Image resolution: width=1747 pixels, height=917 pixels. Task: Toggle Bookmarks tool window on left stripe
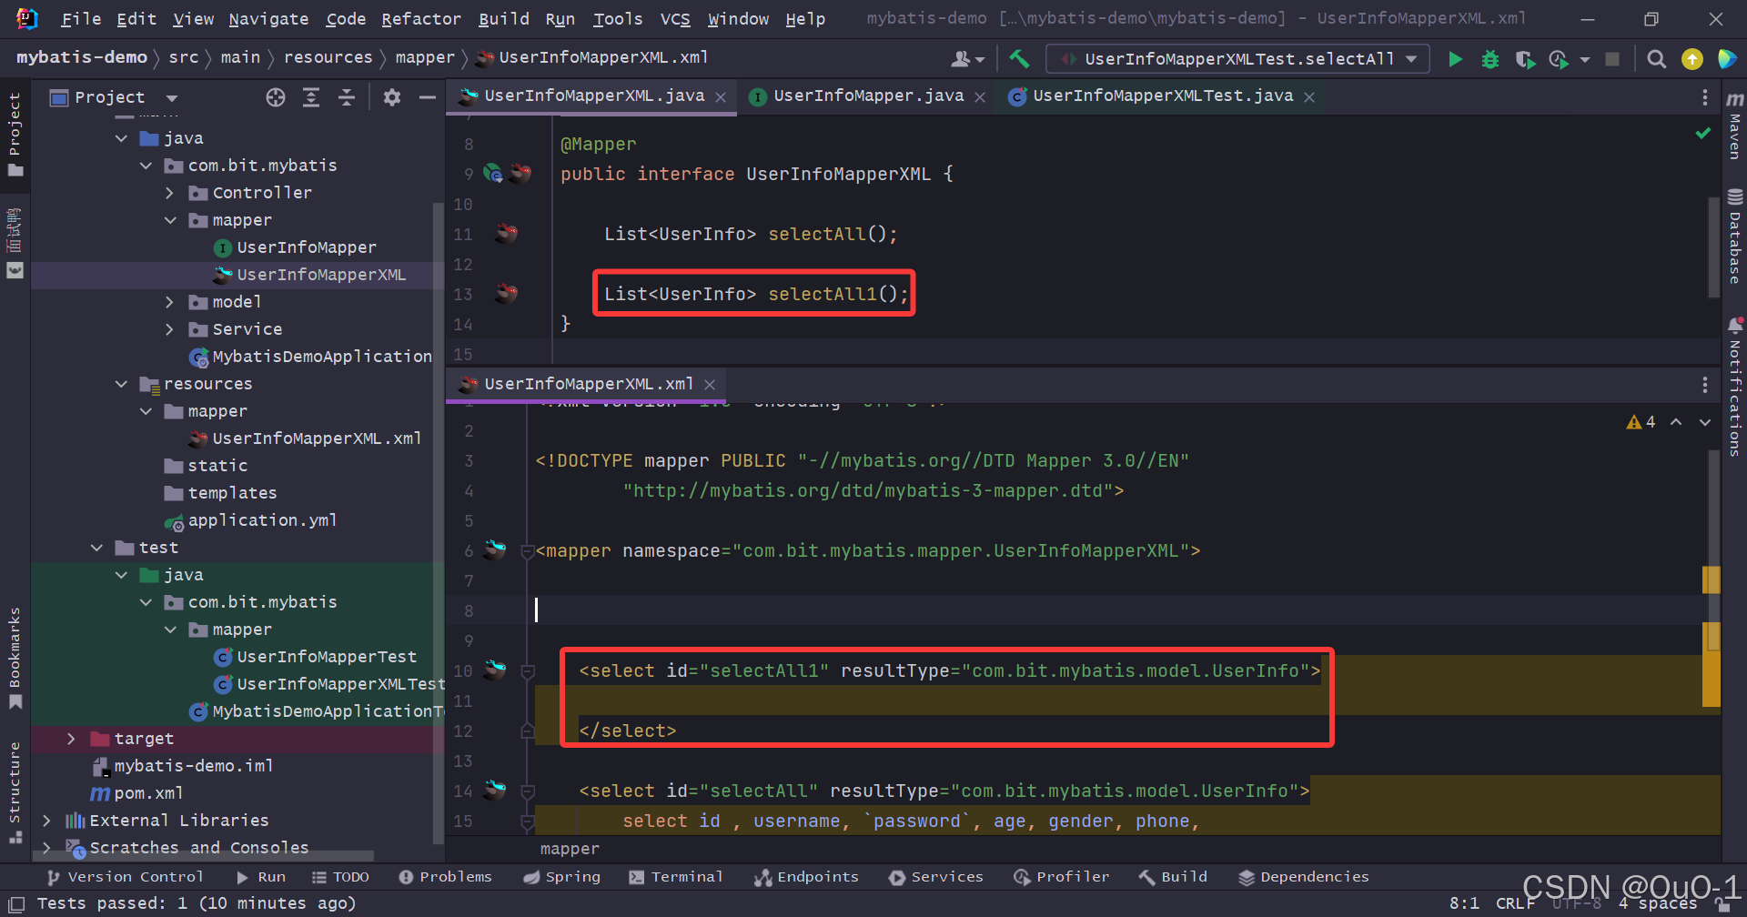pyautogui.click(x=15, y=657)
